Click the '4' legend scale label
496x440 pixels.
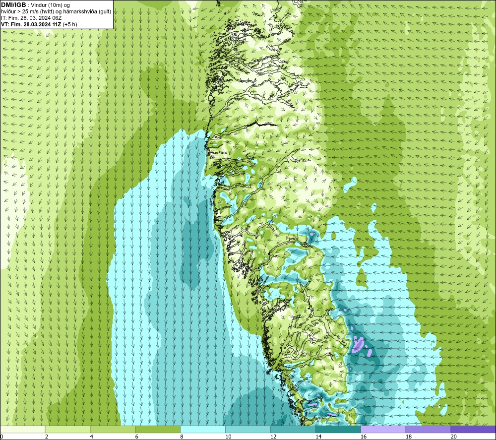[x=91, y=437]
